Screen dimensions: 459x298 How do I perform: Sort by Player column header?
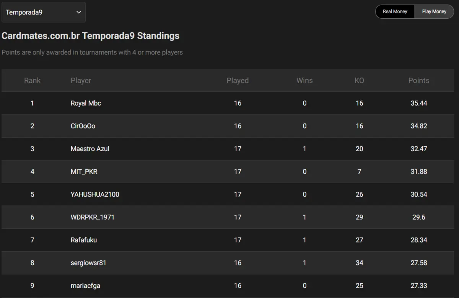click(81, 81)
